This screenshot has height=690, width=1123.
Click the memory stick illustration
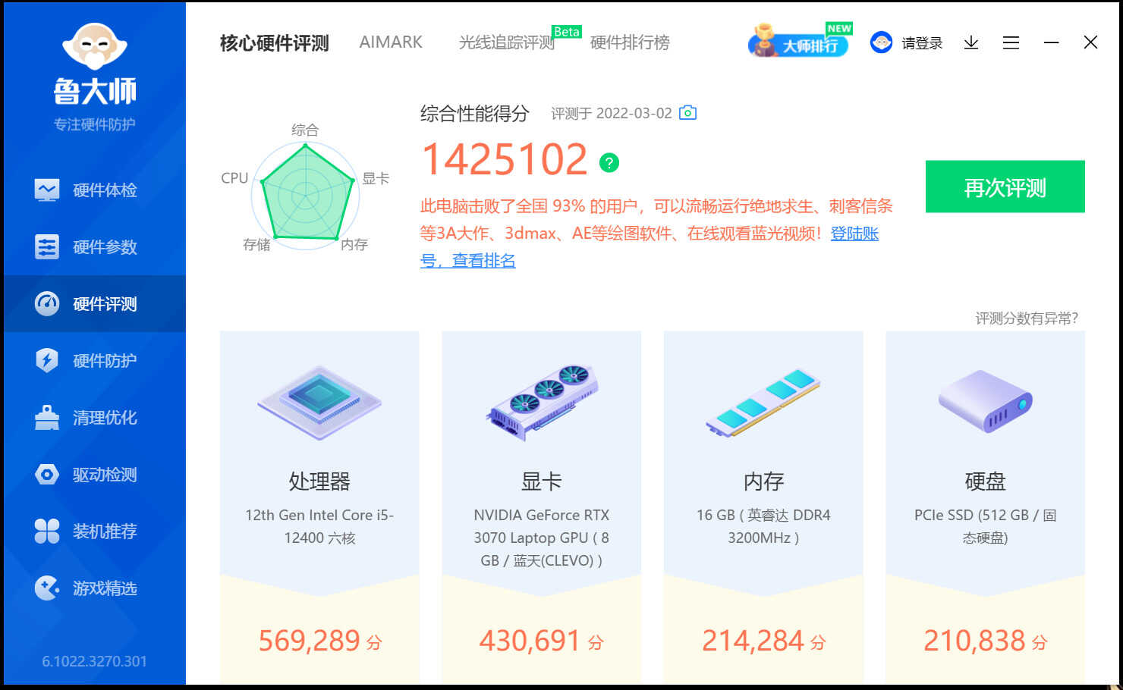pos(763,403)
